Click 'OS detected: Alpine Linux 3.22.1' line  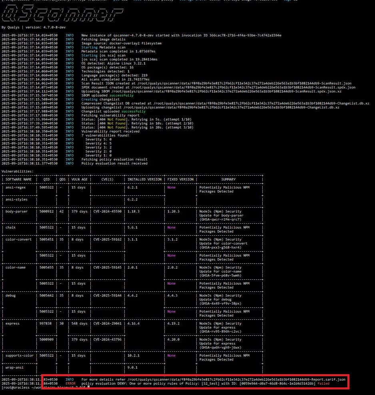[x=113, y=63]
